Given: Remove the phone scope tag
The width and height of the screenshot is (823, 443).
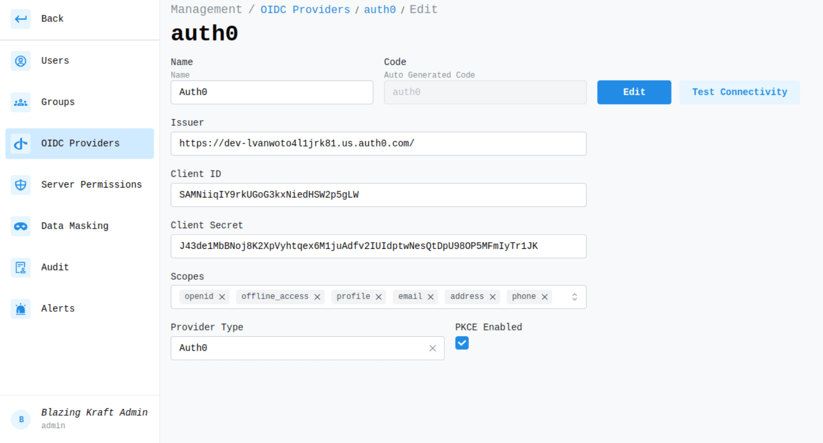Looking at the screenshot, I should (545, 297).
